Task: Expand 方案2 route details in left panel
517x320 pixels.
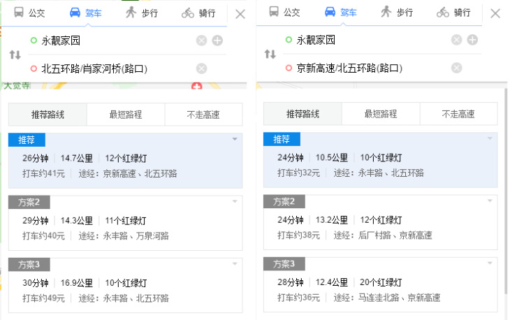Action: click(x=235, y=202)
